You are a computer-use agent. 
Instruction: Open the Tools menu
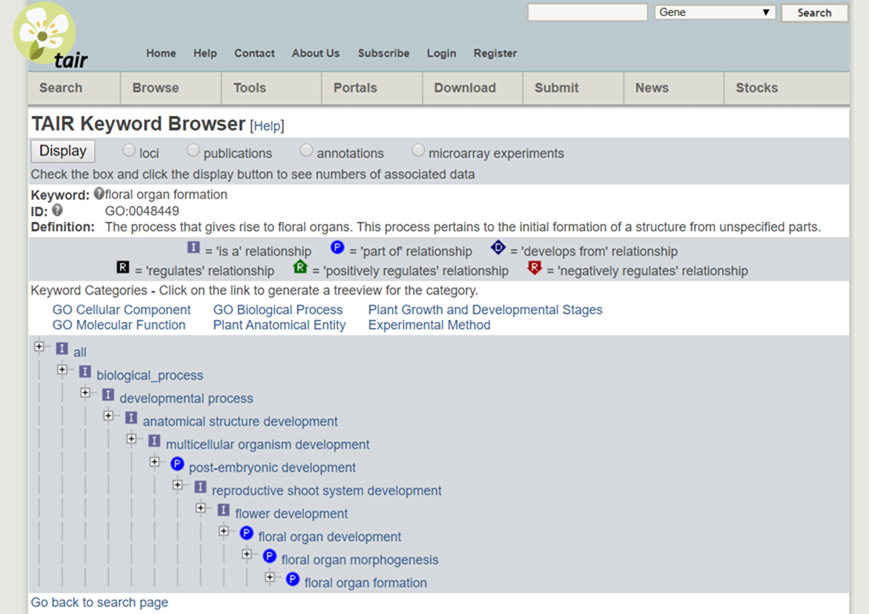pos(249,88)
